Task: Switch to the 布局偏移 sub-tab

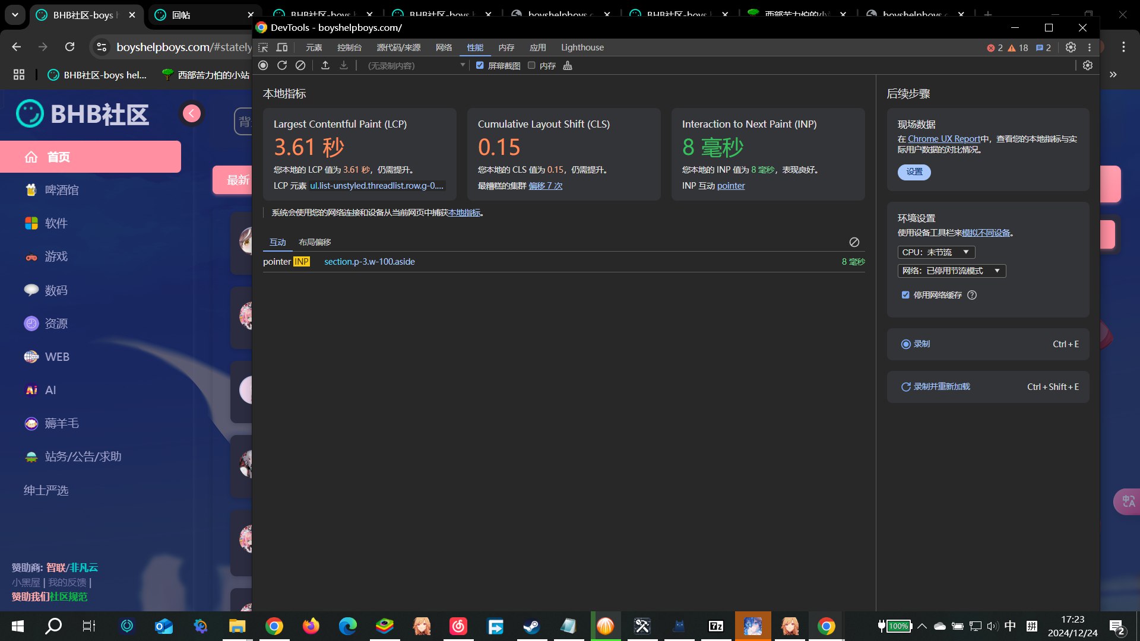Action: coord(315,242)
